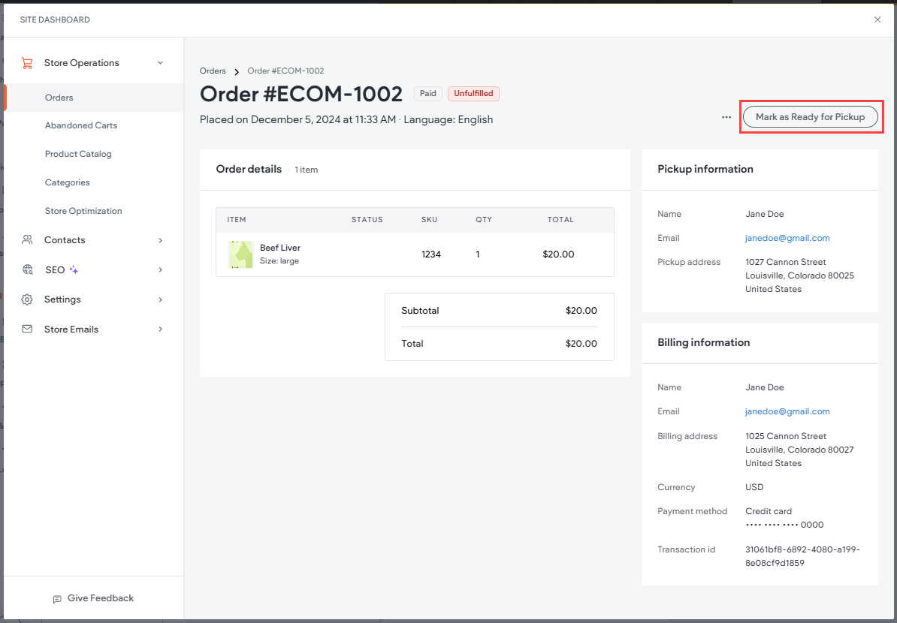897x623 pixels.
Task: Click the Give Feedback speech bubble icon
Action: coord(57,597)
